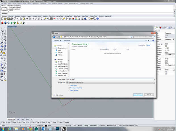Open Chrome from the Windows taskbar
Image resolution: width=176 pixels, height=131 pixels.
(30, 129)
